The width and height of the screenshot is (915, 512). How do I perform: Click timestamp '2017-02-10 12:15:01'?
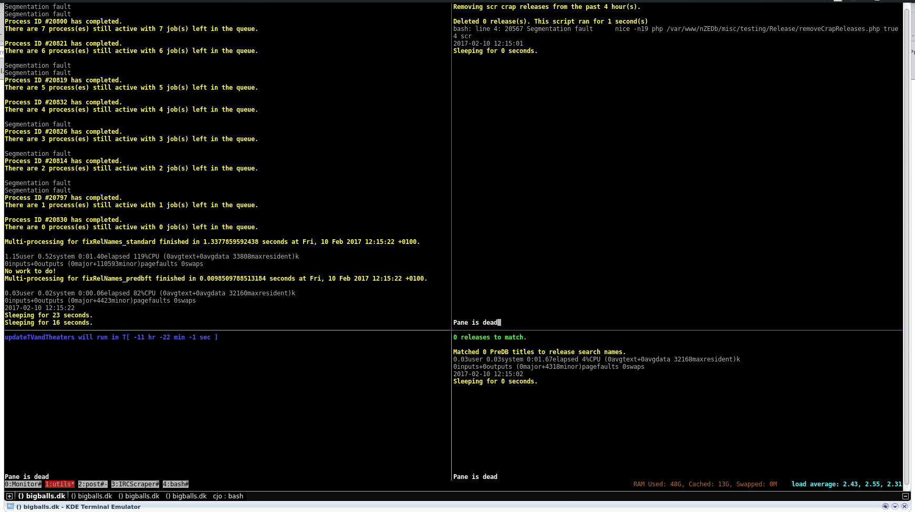pos(488,44)
